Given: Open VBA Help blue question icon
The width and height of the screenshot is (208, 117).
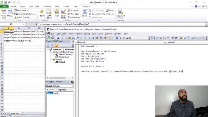Looking at the screenshot, I should pos(117,38).
